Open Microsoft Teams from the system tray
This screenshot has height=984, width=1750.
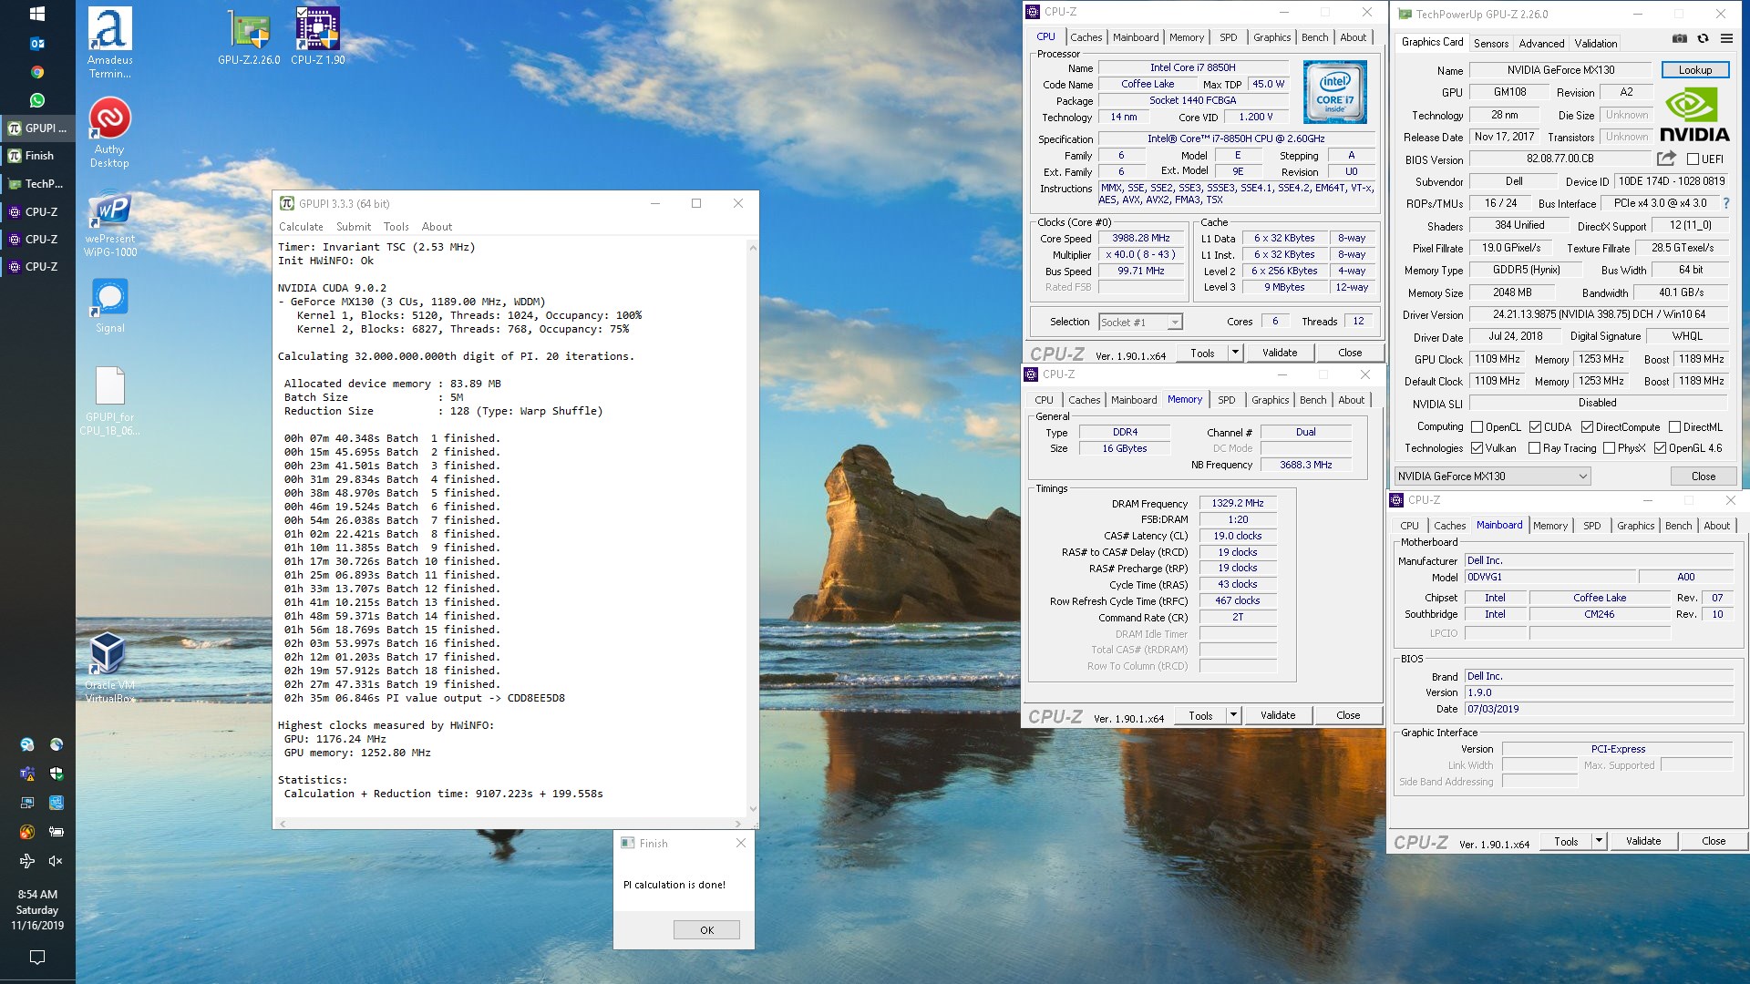click(27, 774)
